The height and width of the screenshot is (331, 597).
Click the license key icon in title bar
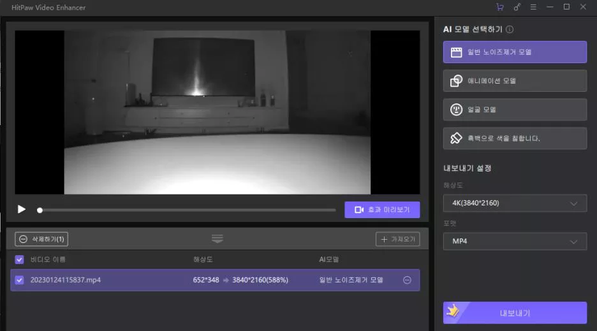[517, 7]
